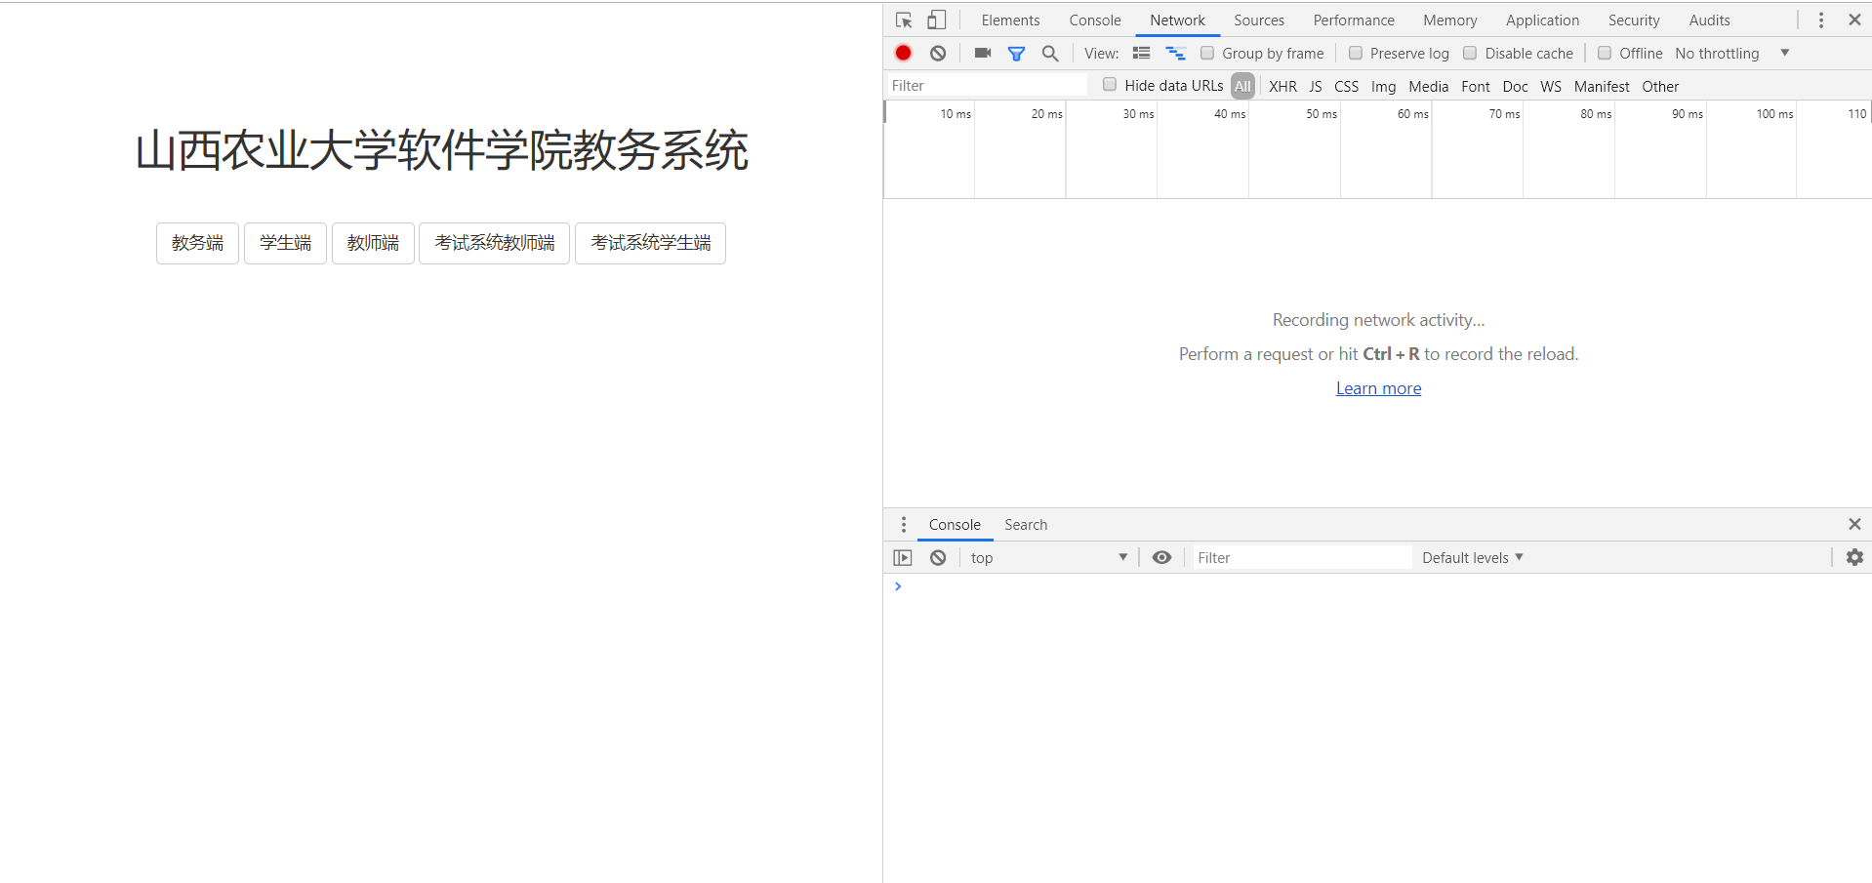Toggle the network filter funnel icon

pos(1016,54)
